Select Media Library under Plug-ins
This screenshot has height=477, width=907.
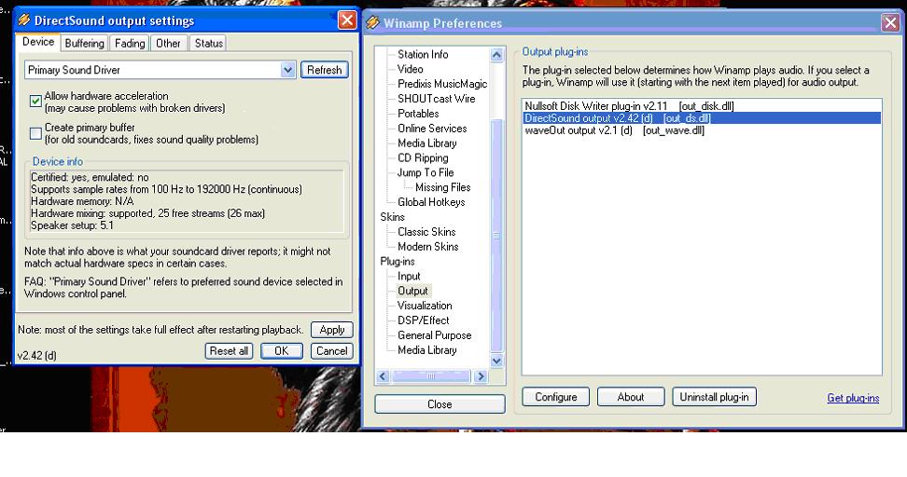(x=426, y=350)
